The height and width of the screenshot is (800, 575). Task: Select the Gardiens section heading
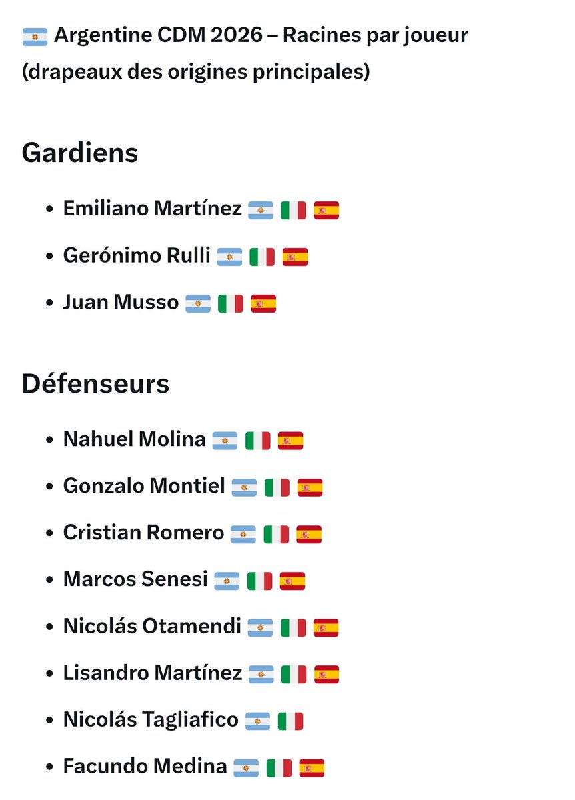(x=80, y=153)
